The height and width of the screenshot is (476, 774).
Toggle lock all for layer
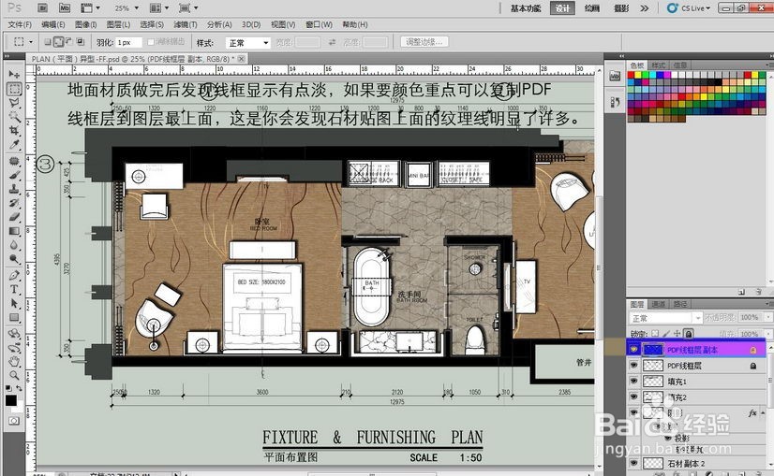tap(688, 334)
